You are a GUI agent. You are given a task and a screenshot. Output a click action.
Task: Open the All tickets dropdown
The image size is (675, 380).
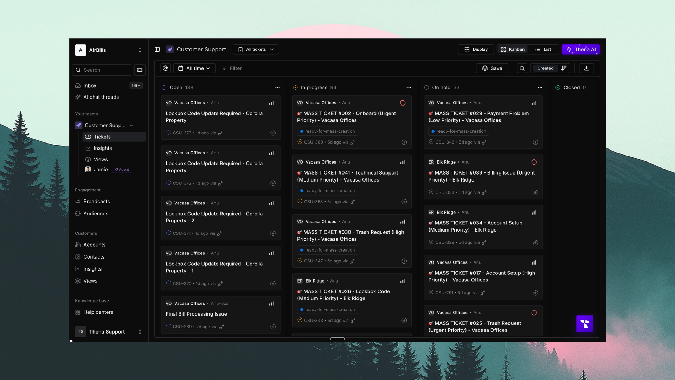256,49
